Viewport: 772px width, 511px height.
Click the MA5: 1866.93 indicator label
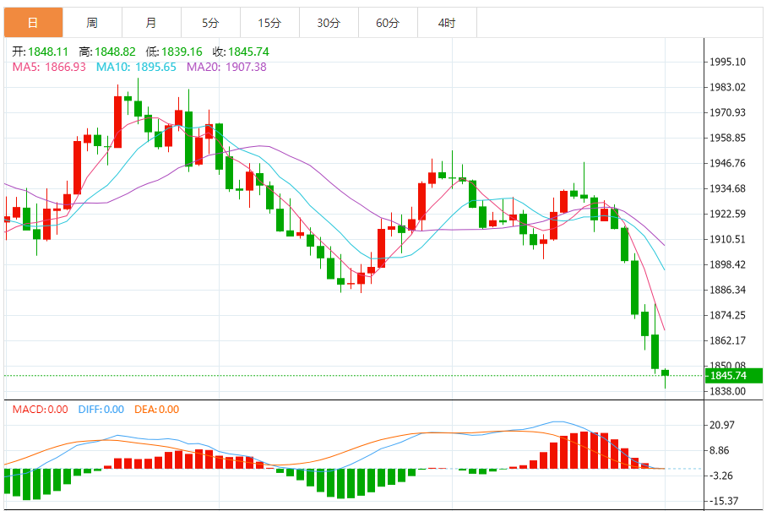(49, 67)
